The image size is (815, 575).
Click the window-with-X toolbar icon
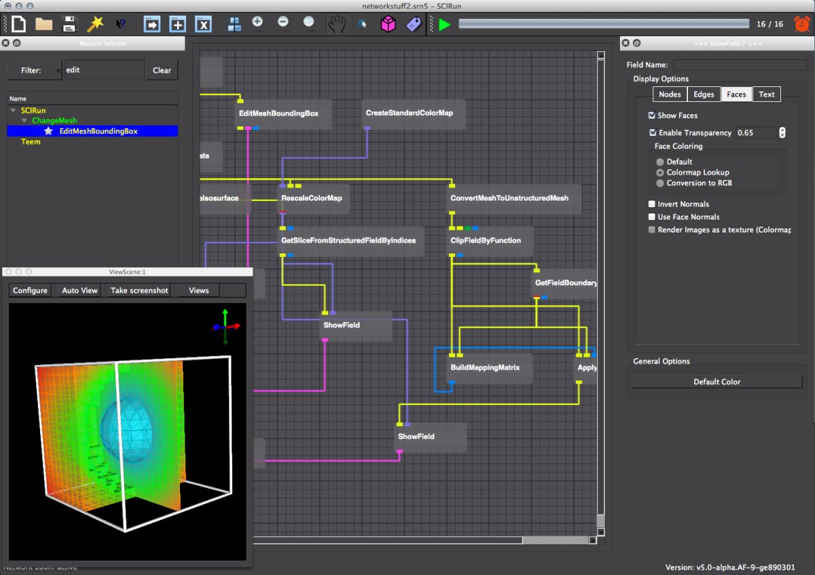pyautogui.click(x=204, y=24)
